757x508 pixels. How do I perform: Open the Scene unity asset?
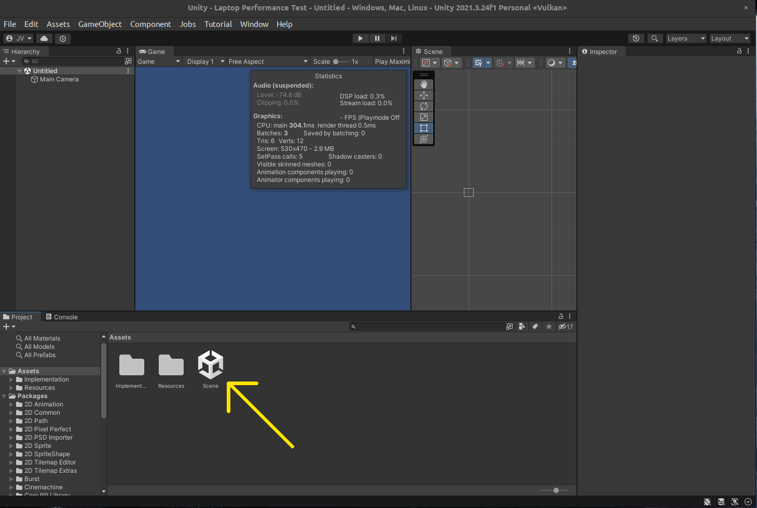coord(211,369)
